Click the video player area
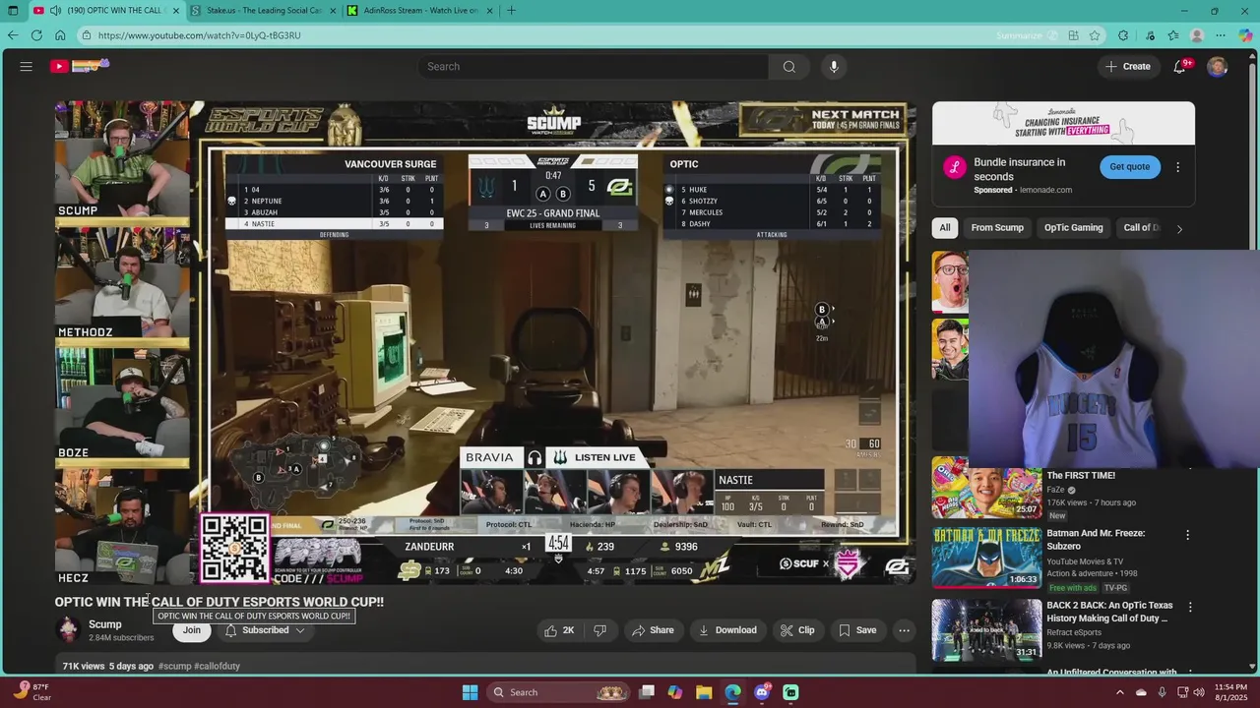The height and width of the screenshot is (708, 1260). (485, 342)
